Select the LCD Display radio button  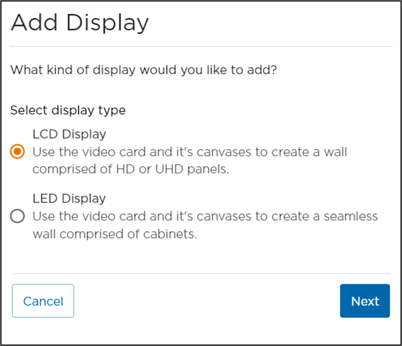[x=17, y=151]
